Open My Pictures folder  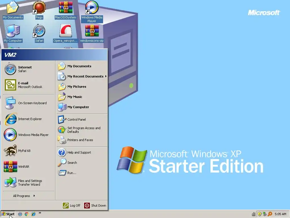tap(82, 87)
